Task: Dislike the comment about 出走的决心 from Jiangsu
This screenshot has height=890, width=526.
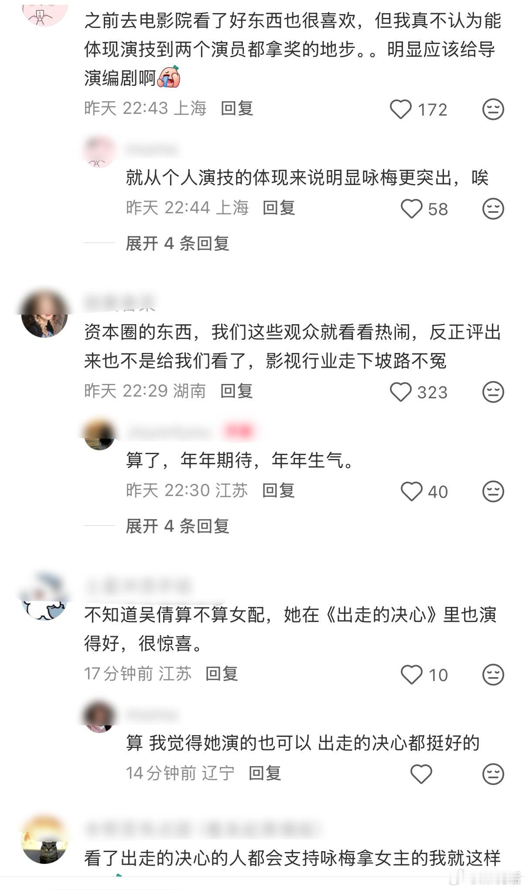Action: pos(493,675)
